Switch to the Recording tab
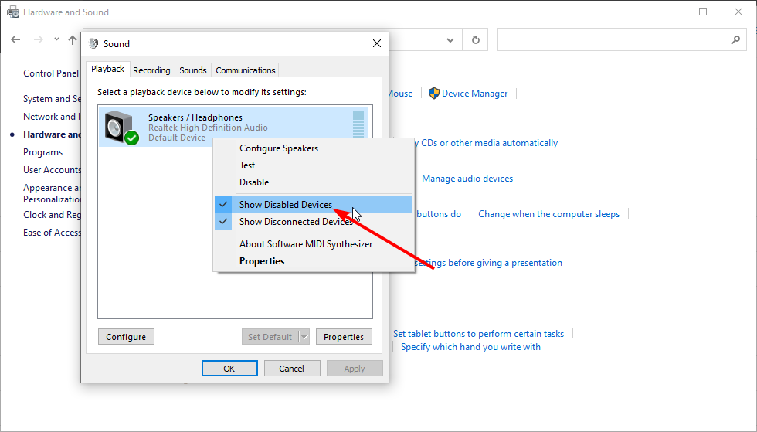 [x=151, y=70]
